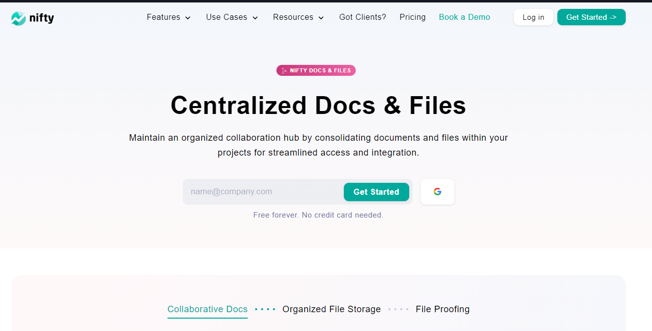Open the Got Clients? link
This screenshot has height=331, width=652.
coord(362,17)
